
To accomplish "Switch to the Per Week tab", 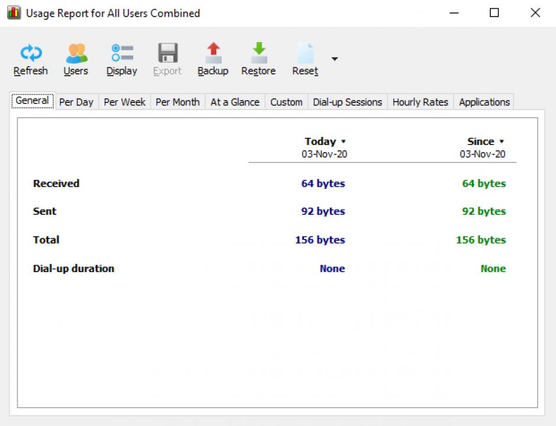I will [x=124, y=102].
